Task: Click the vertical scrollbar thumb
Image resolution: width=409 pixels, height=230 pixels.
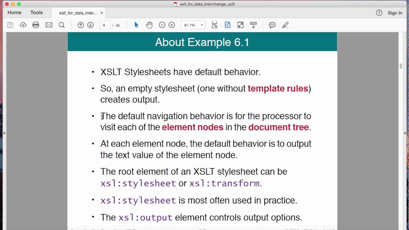Action: pyautogui.click(x=401, y=66)
